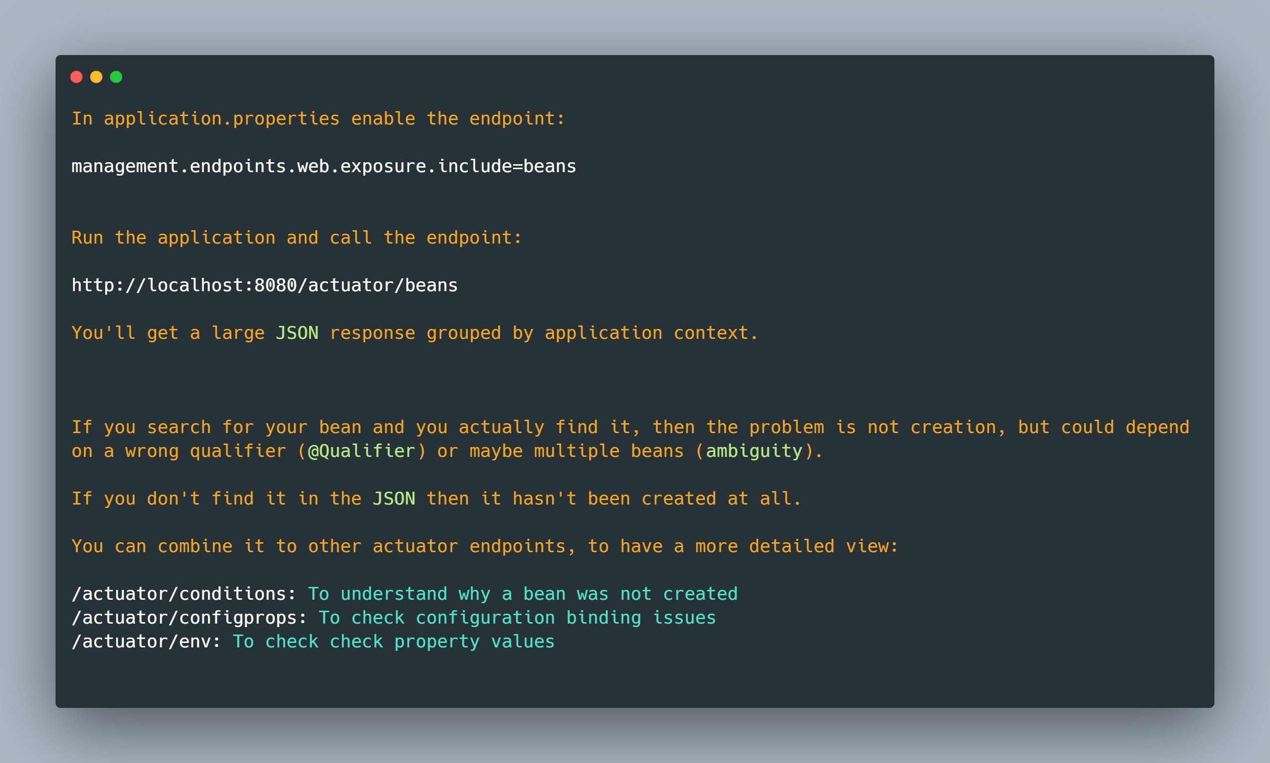This screenshot has width=1270, height=763.
Task: Click JSON in the 'large JSON response' line
Action: (297, 333)
